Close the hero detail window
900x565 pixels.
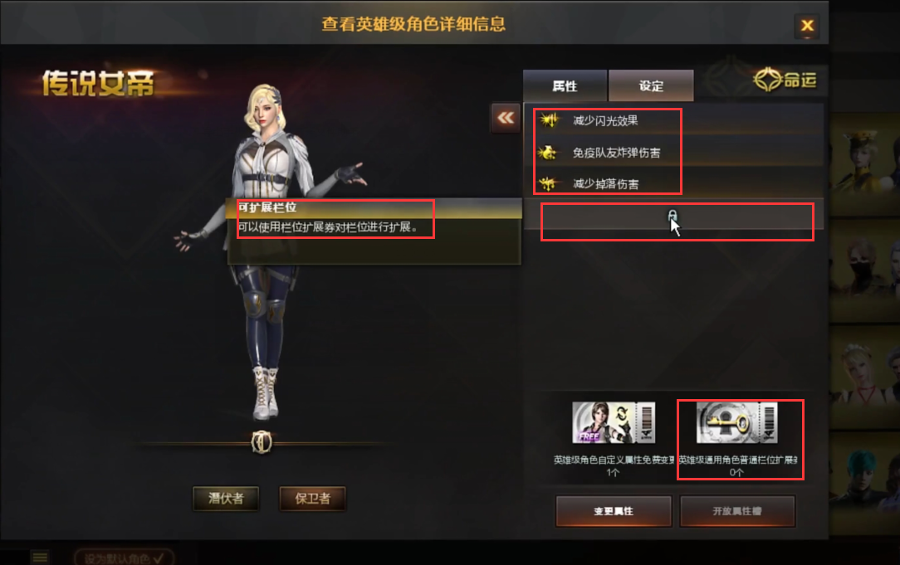pos(807,26)
